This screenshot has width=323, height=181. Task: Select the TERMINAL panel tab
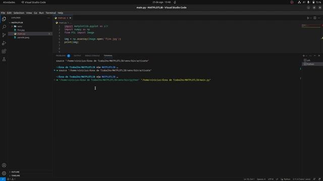(108, 56)
